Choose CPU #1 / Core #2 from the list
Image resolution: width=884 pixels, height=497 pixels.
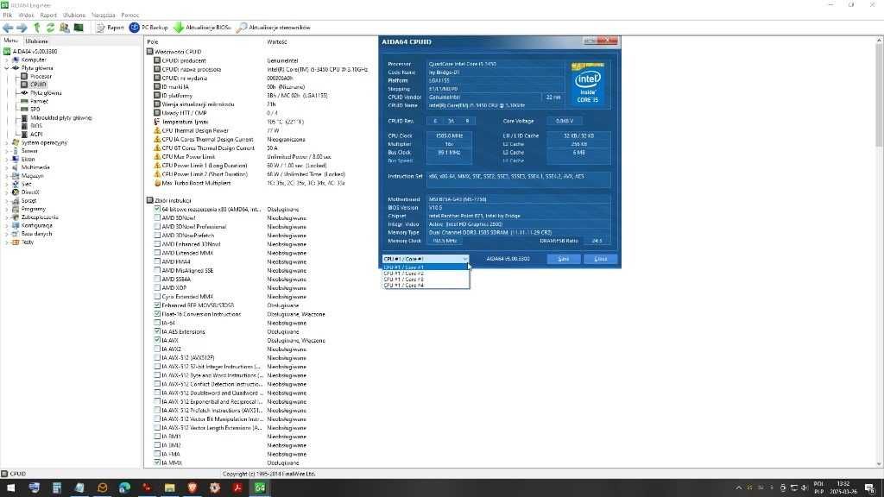pos(426,274)
